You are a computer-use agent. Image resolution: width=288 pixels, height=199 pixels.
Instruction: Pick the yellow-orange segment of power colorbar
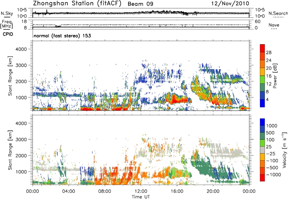[262, 72]
